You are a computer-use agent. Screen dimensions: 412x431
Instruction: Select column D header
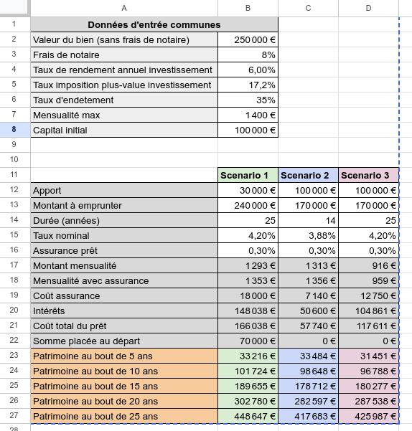368,8
